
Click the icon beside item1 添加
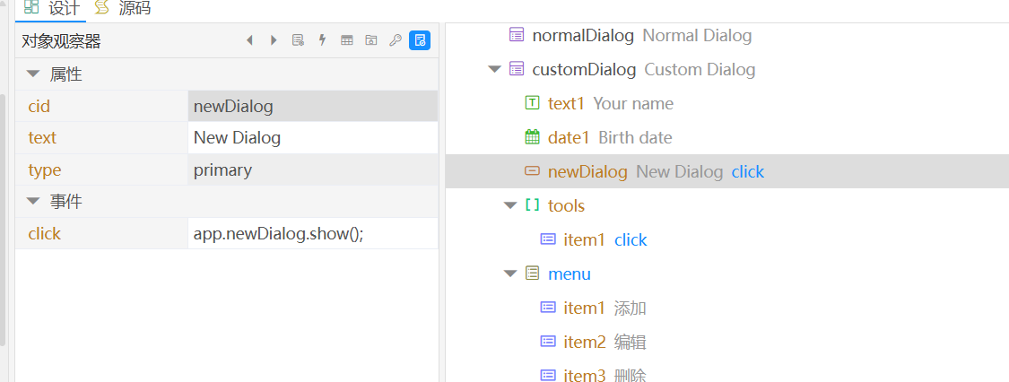click(x=548, y=308)
